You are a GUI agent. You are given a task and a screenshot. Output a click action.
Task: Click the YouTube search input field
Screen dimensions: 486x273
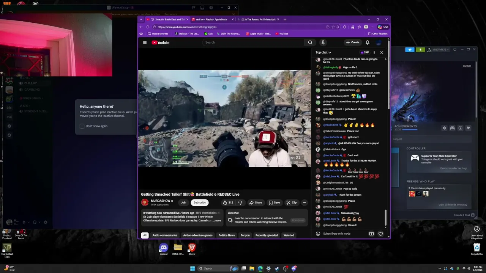(254, 42)
